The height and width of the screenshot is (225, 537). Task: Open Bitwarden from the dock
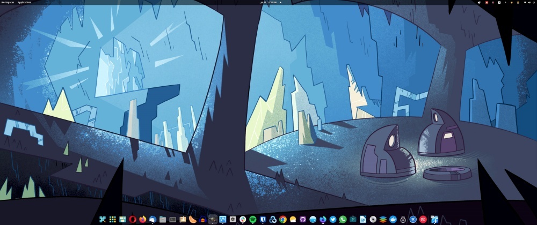(263, 219)
